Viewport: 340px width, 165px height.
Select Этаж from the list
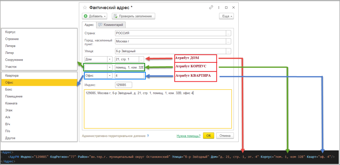(x=39, y=110)
